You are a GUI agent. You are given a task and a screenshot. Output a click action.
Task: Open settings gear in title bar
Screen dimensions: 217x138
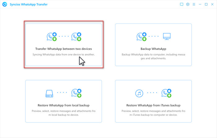coord(188,4)
